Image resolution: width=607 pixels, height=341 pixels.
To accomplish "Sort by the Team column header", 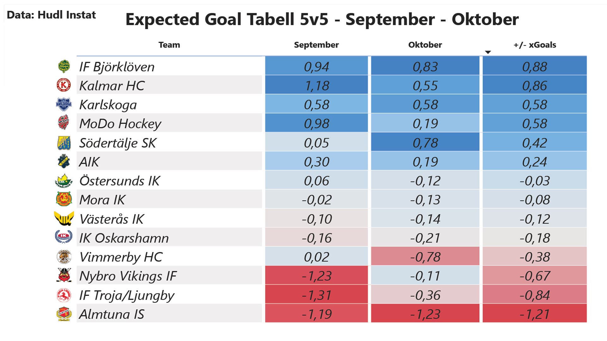I will click(x=169, y=45).
